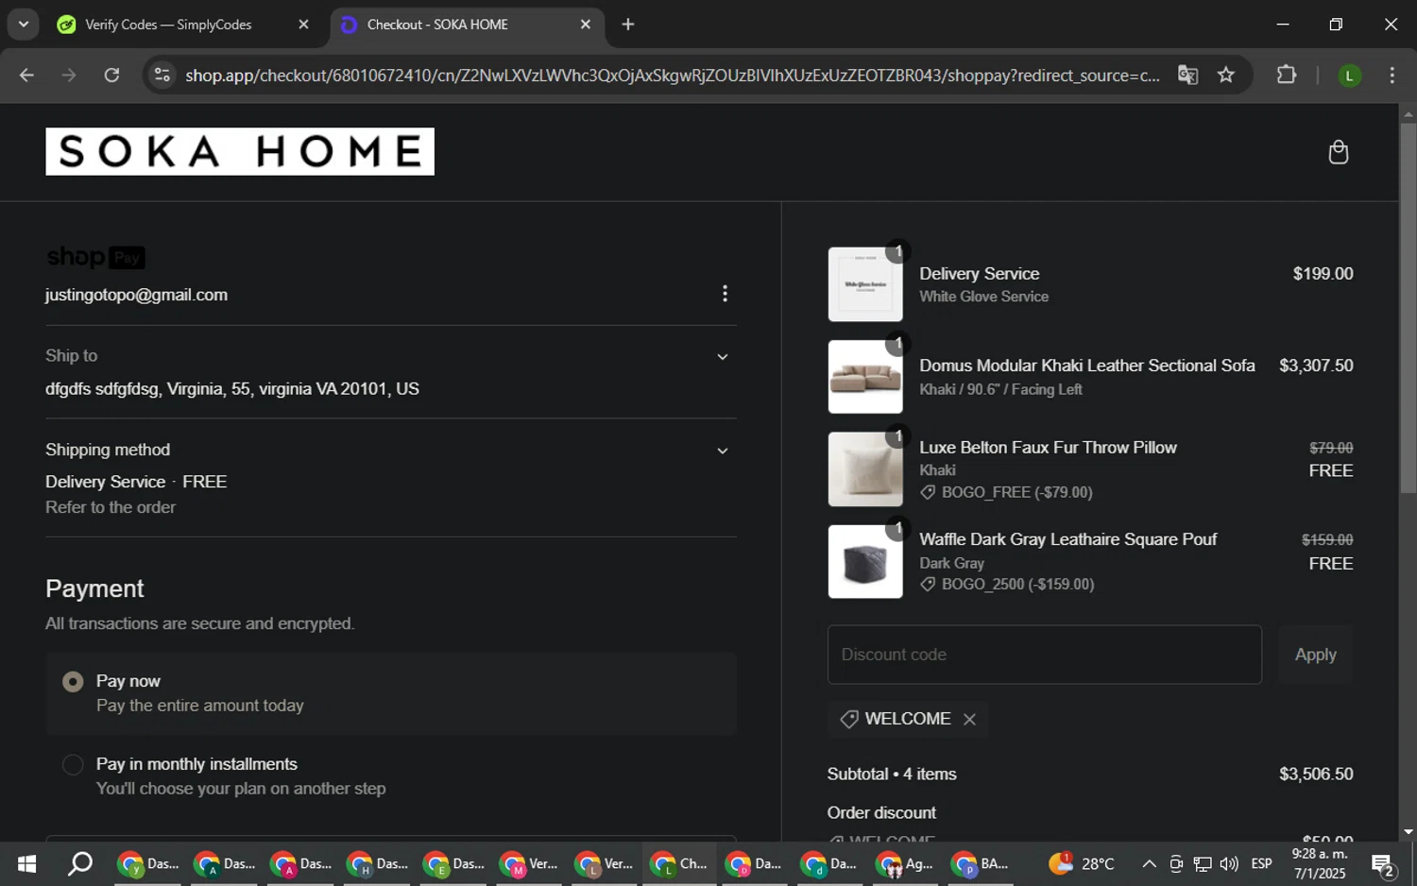Select the Pay now option

pos(73,682)
